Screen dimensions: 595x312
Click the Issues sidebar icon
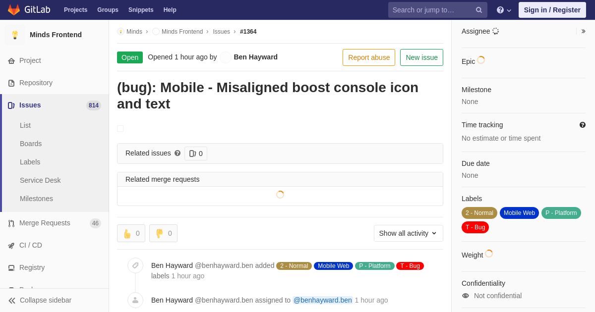11,105
